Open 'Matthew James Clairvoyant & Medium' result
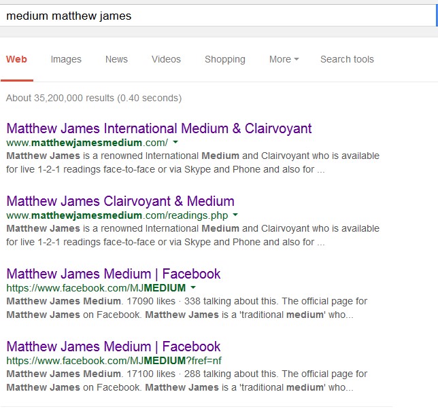Image resolution: width=438 pixels, height=409 pixels. [x=120, y=201]
